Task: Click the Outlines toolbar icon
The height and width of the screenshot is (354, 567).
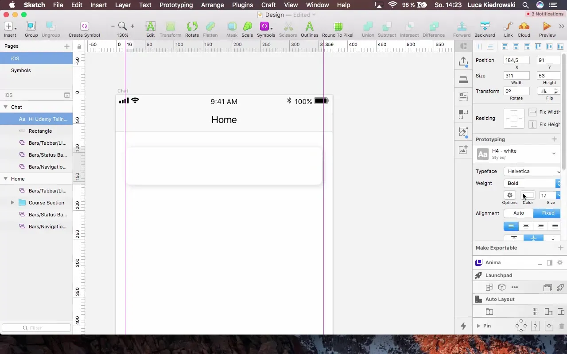Action: 310,27
